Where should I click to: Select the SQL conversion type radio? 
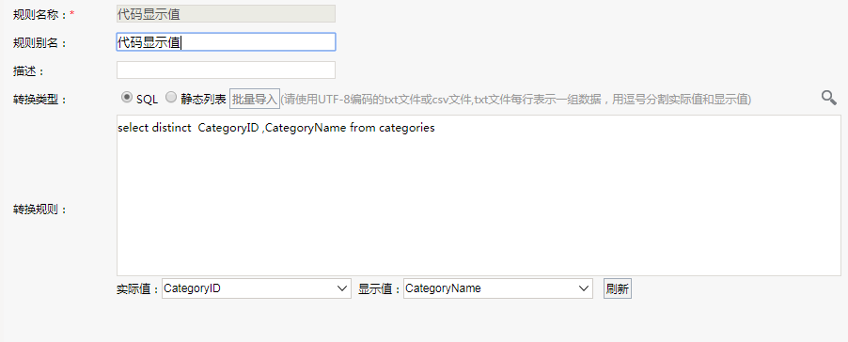click(x=127, y=98)
